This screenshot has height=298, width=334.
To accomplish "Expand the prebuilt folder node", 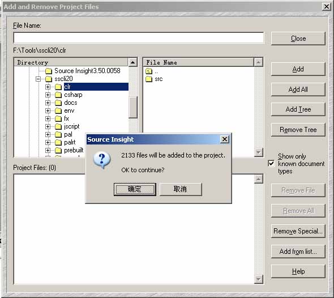I will 48,150.
